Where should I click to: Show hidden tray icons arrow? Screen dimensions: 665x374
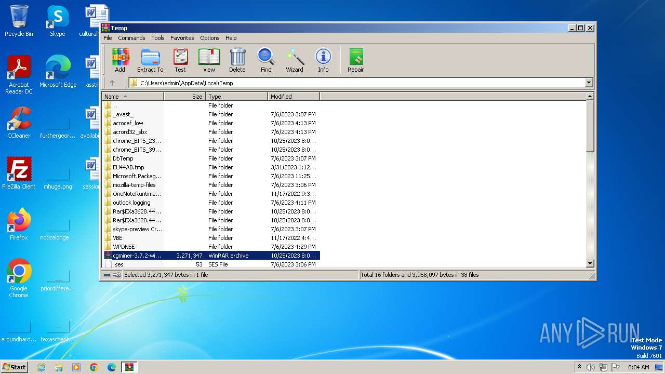[x=580, y=367]
